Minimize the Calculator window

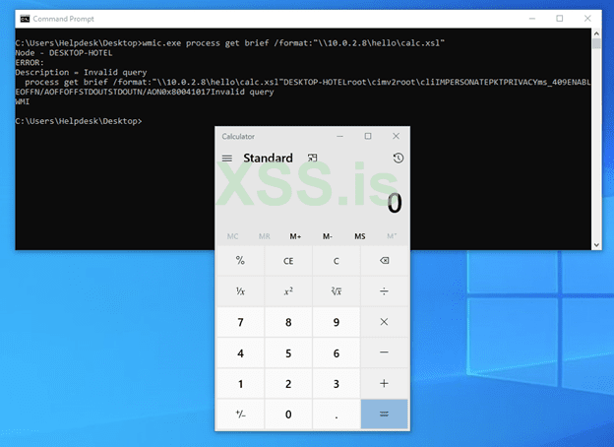[x=339, y=136]
